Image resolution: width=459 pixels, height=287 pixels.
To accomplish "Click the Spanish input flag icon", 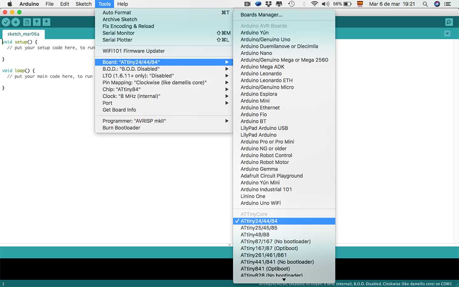I will [360, 4].
